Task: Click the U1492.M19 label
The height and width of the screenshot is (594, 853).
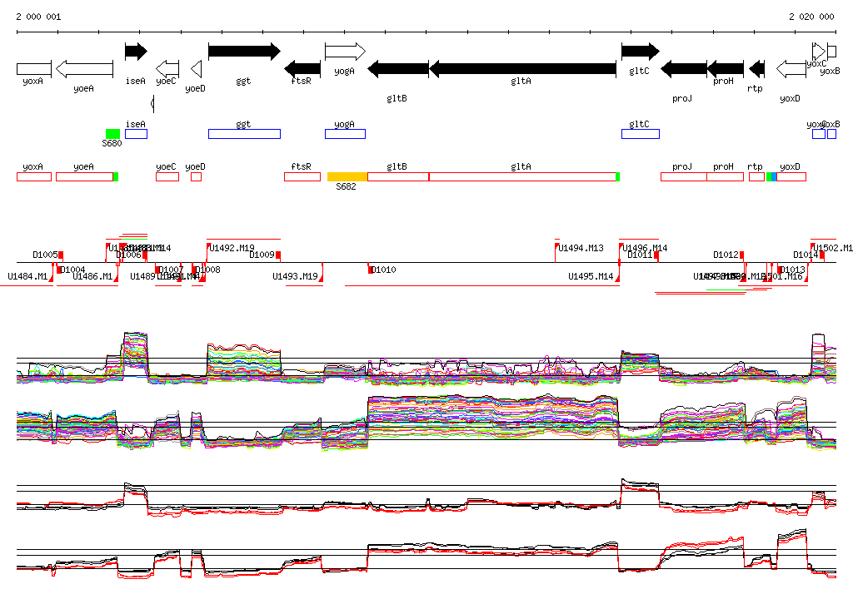Action: [232, 249]
